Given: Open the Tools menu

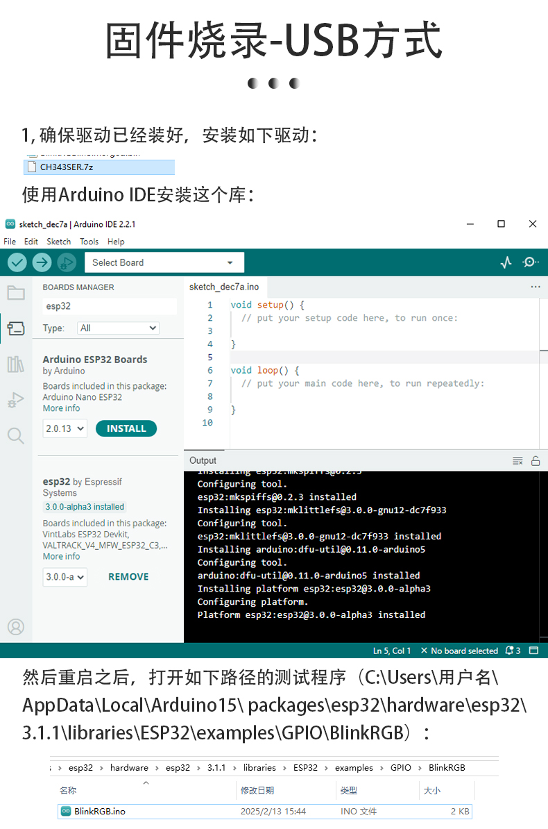Looking at the screenshot, I should coord(89,242).
